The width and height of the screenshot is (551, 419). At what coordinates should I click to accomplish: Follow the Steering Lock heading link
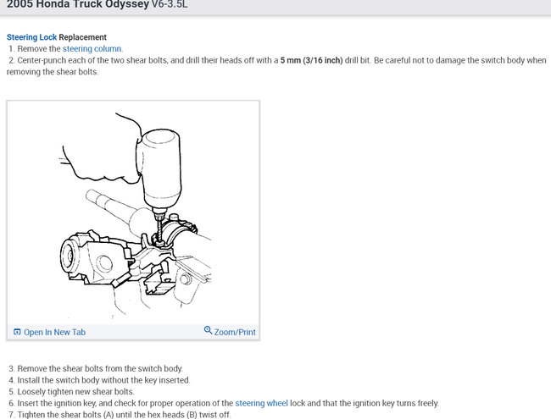pyautogui.click(x=31, y=37)
